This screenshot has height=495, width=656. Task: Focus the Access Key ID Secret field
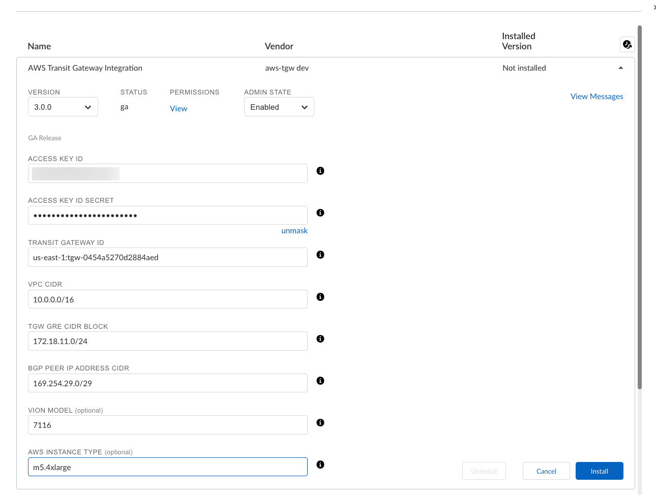click(168, 215)
